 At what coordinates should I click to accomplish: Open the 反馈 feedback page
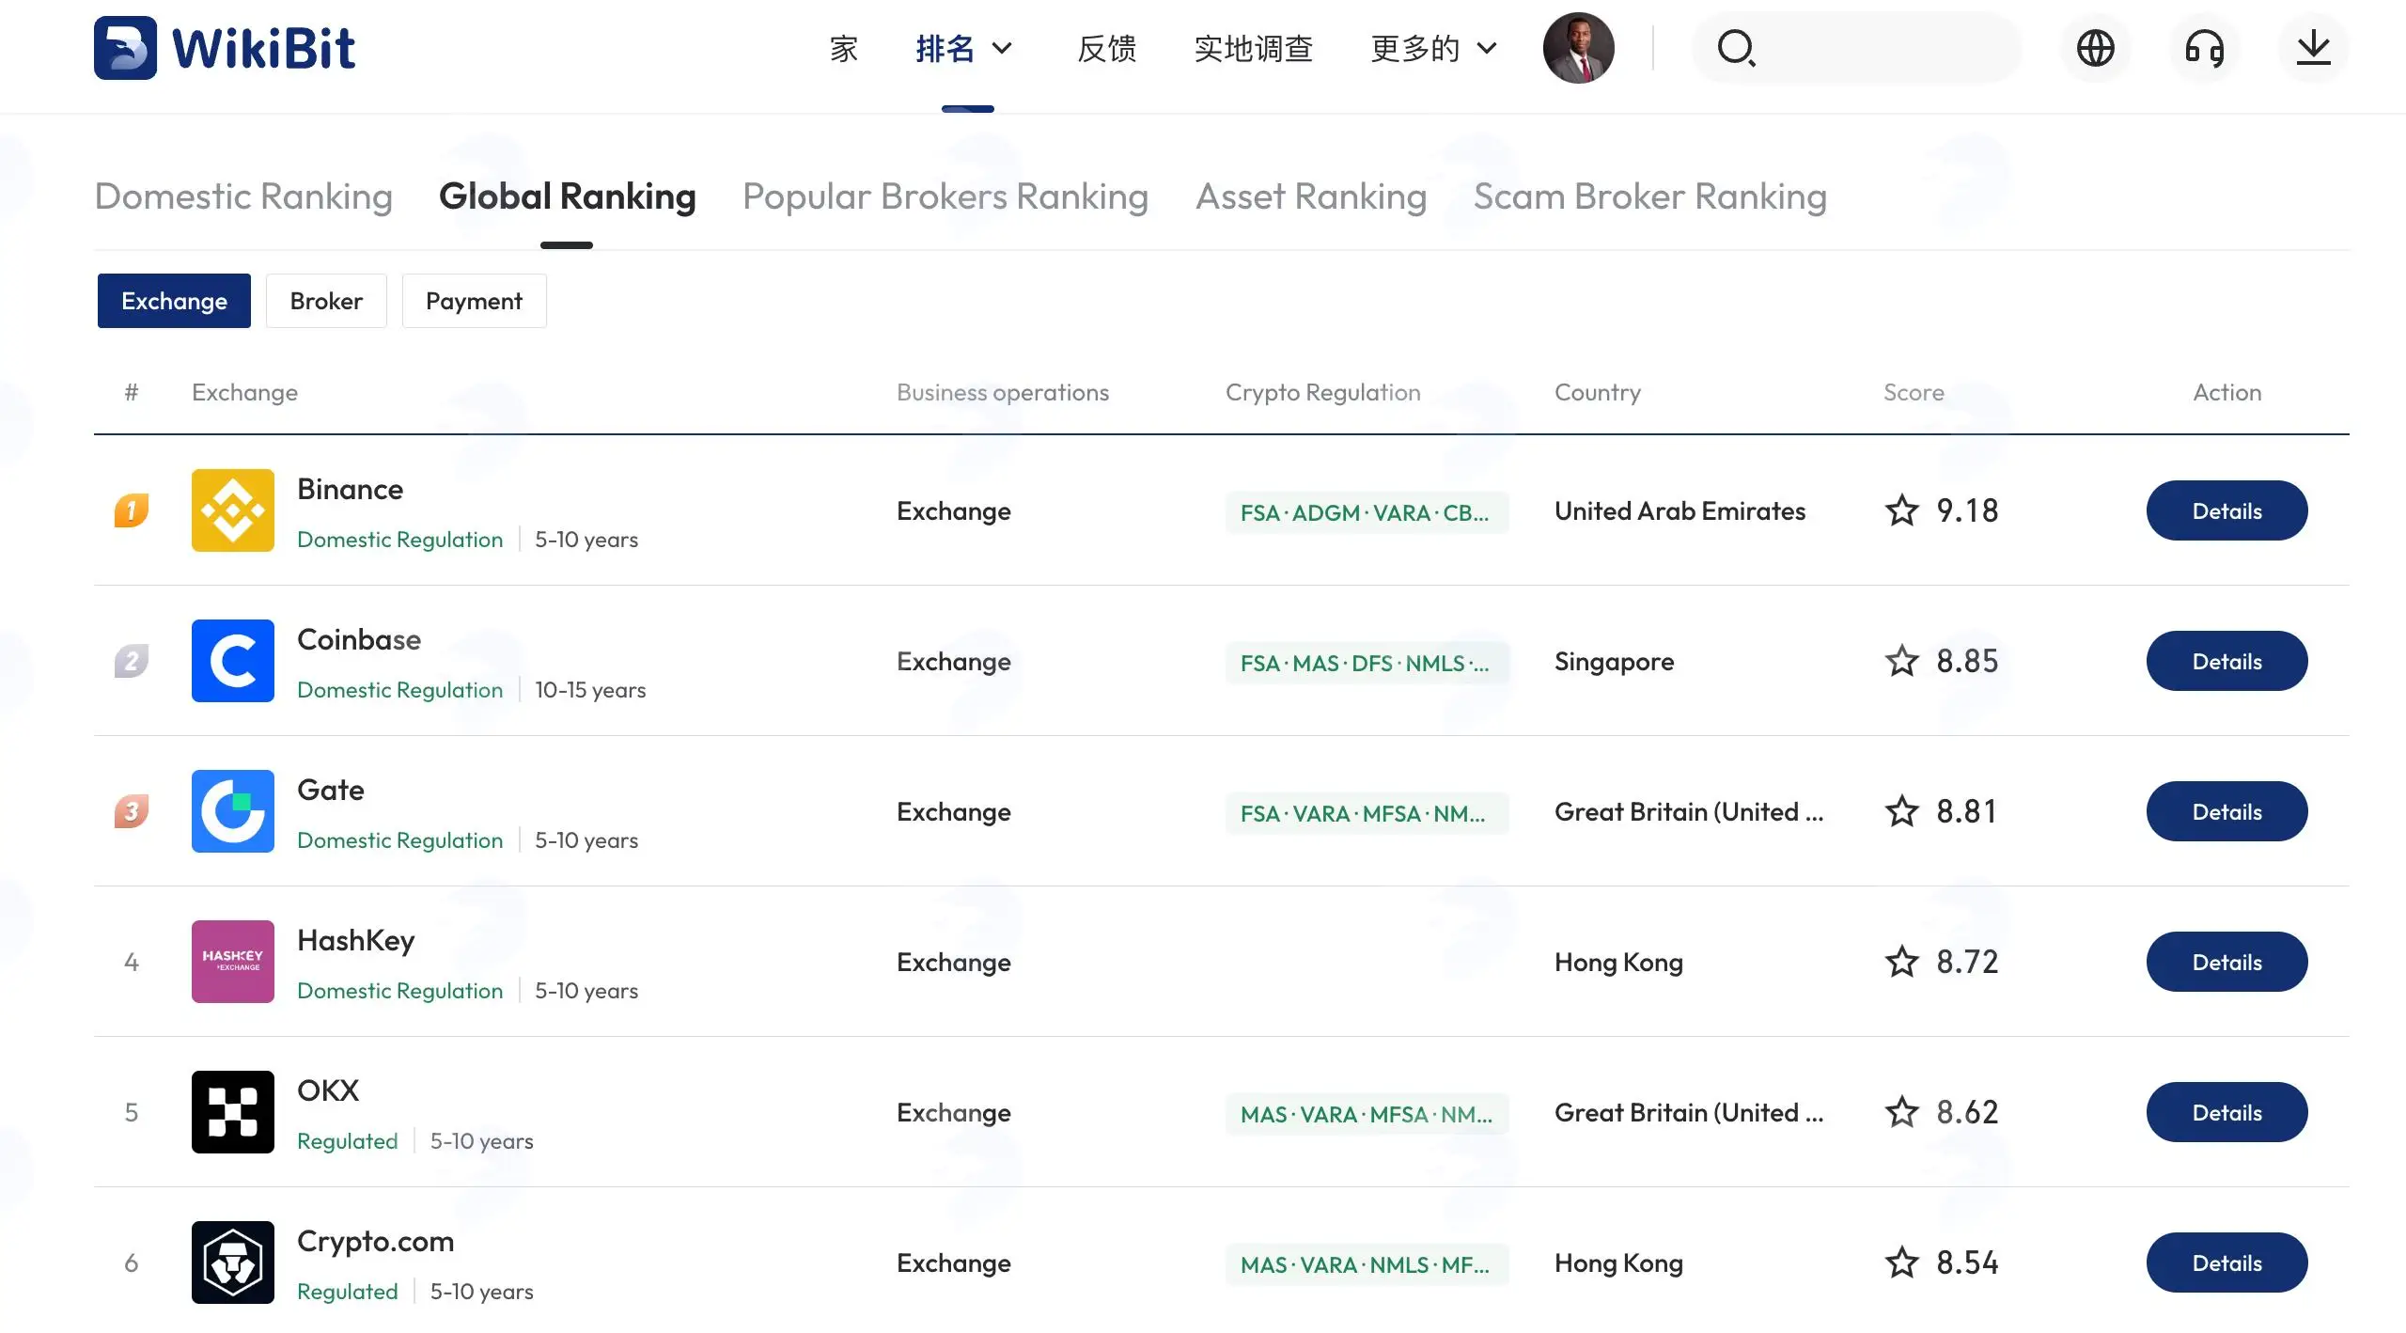coord(1107,48)
